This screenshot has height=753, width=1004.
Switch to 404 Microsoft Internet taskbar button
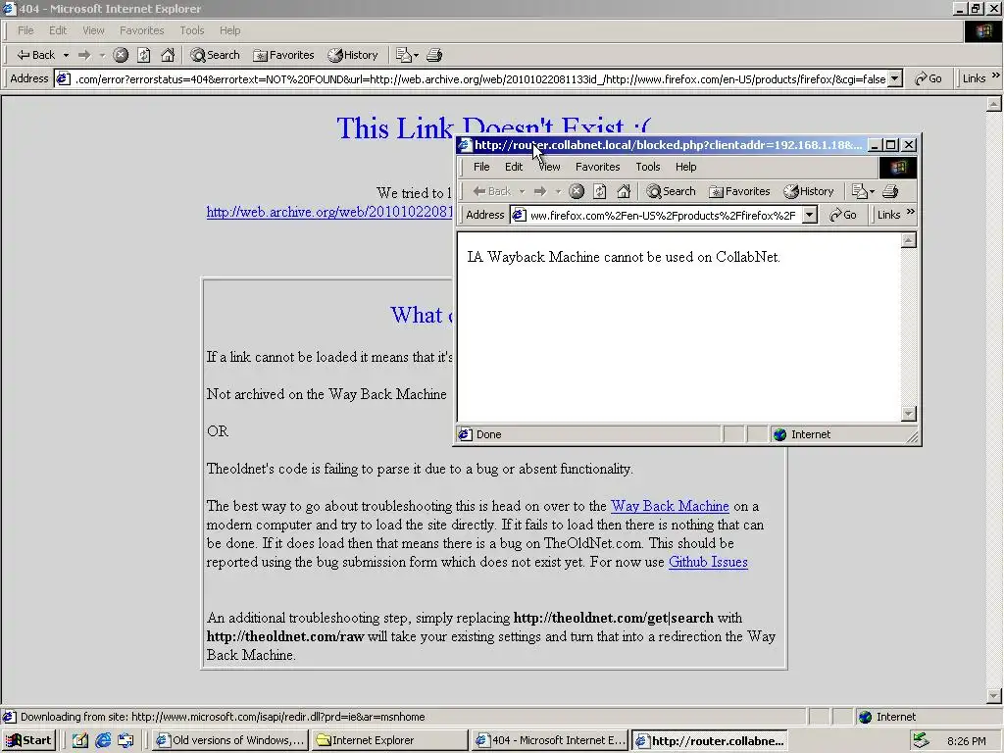550,740
